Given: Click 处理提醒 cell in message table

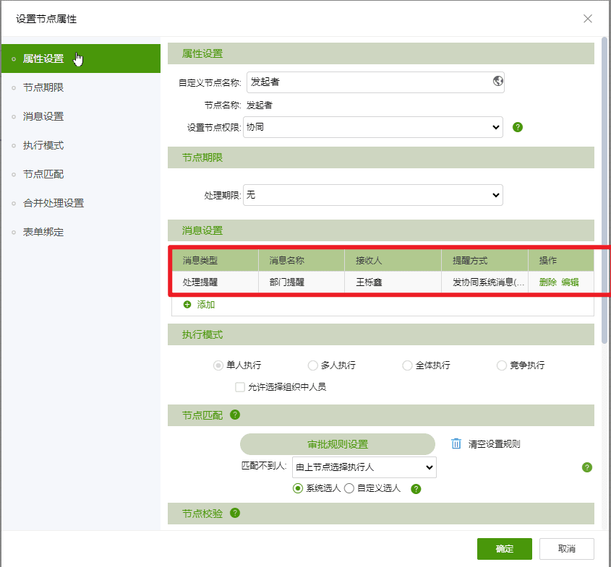Looking at the screenshot, I should click(215, 282).
